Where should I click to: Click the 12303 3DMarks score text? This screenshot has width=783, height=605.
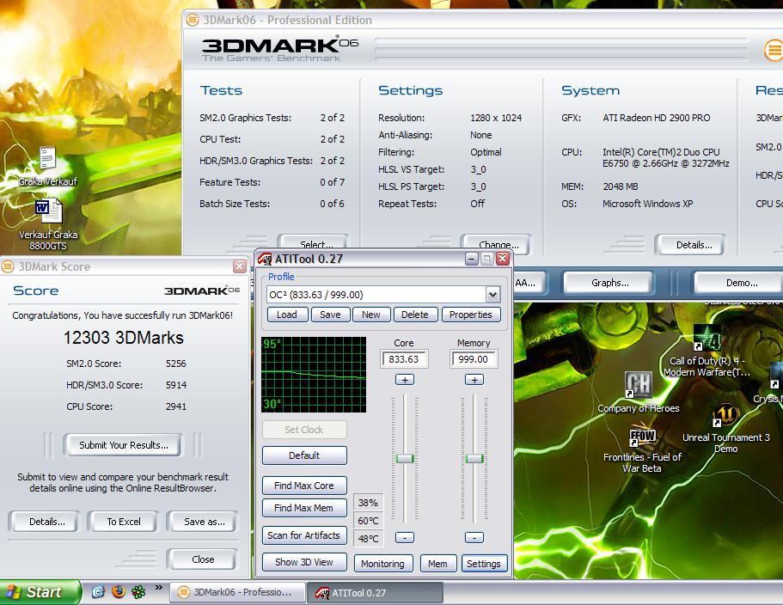[x=124, y=338]
